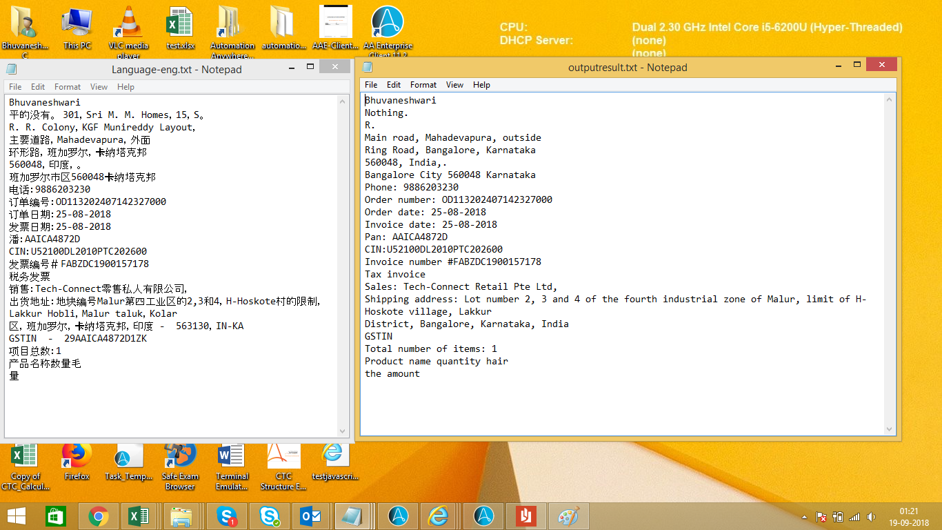Open File Explorer from the taskbar
942x530 pixels.
click(181, 516)
